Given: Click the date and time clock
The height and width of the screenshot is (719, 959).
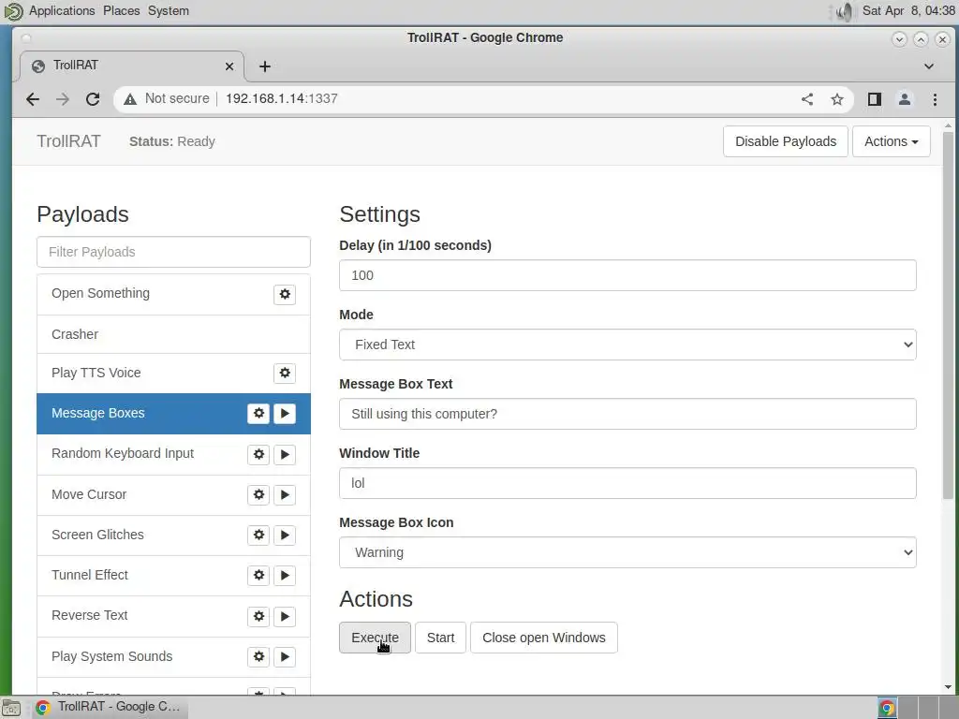Looking at the screenshot, I should click(908, 11).
